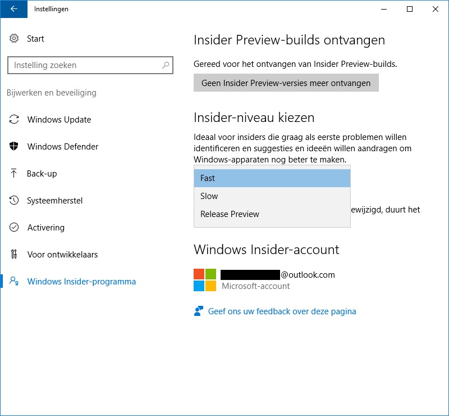The image size is (449, 416).
Task: Click the Systeemherstel history icon
Action: pos(13,200)
